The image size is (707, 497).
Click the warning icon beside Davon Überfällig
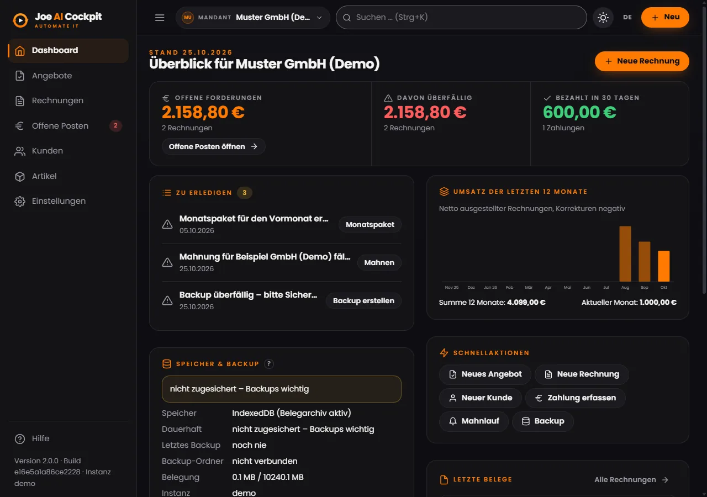(x=388, y=98)
